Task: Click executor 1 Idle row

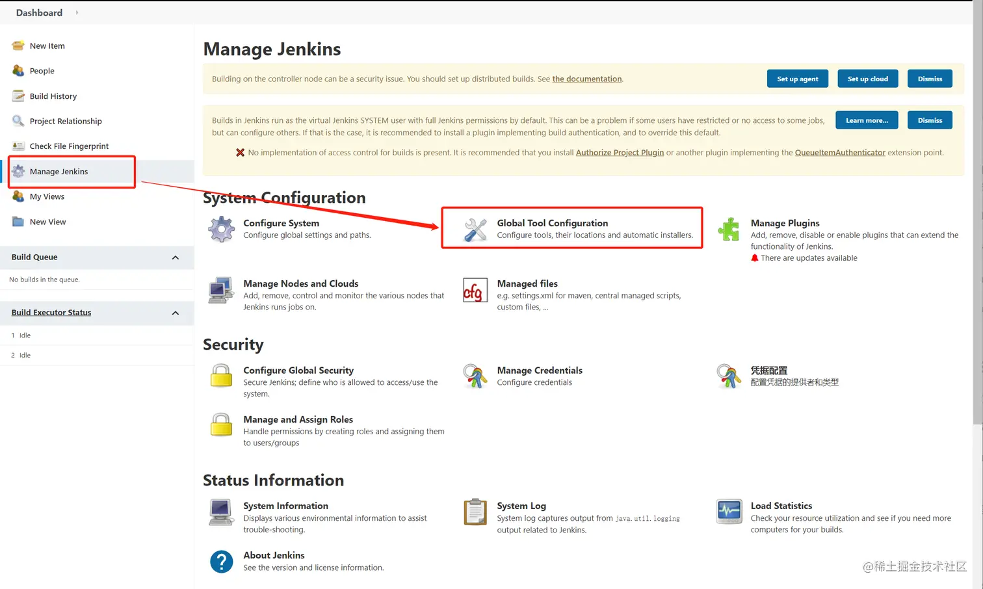Action: click(x=97, y=335)
